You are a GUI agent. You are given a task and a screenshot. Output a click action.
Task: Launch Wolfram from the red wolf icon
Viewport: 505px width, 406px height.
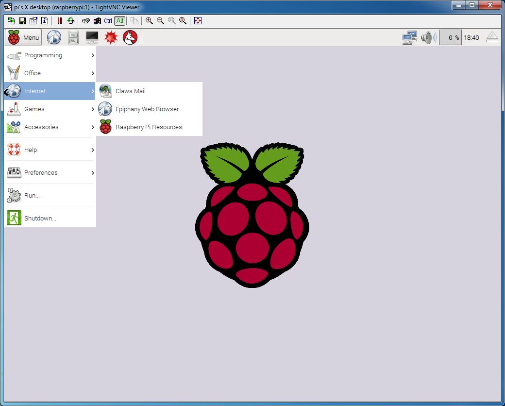coord(130,38)
